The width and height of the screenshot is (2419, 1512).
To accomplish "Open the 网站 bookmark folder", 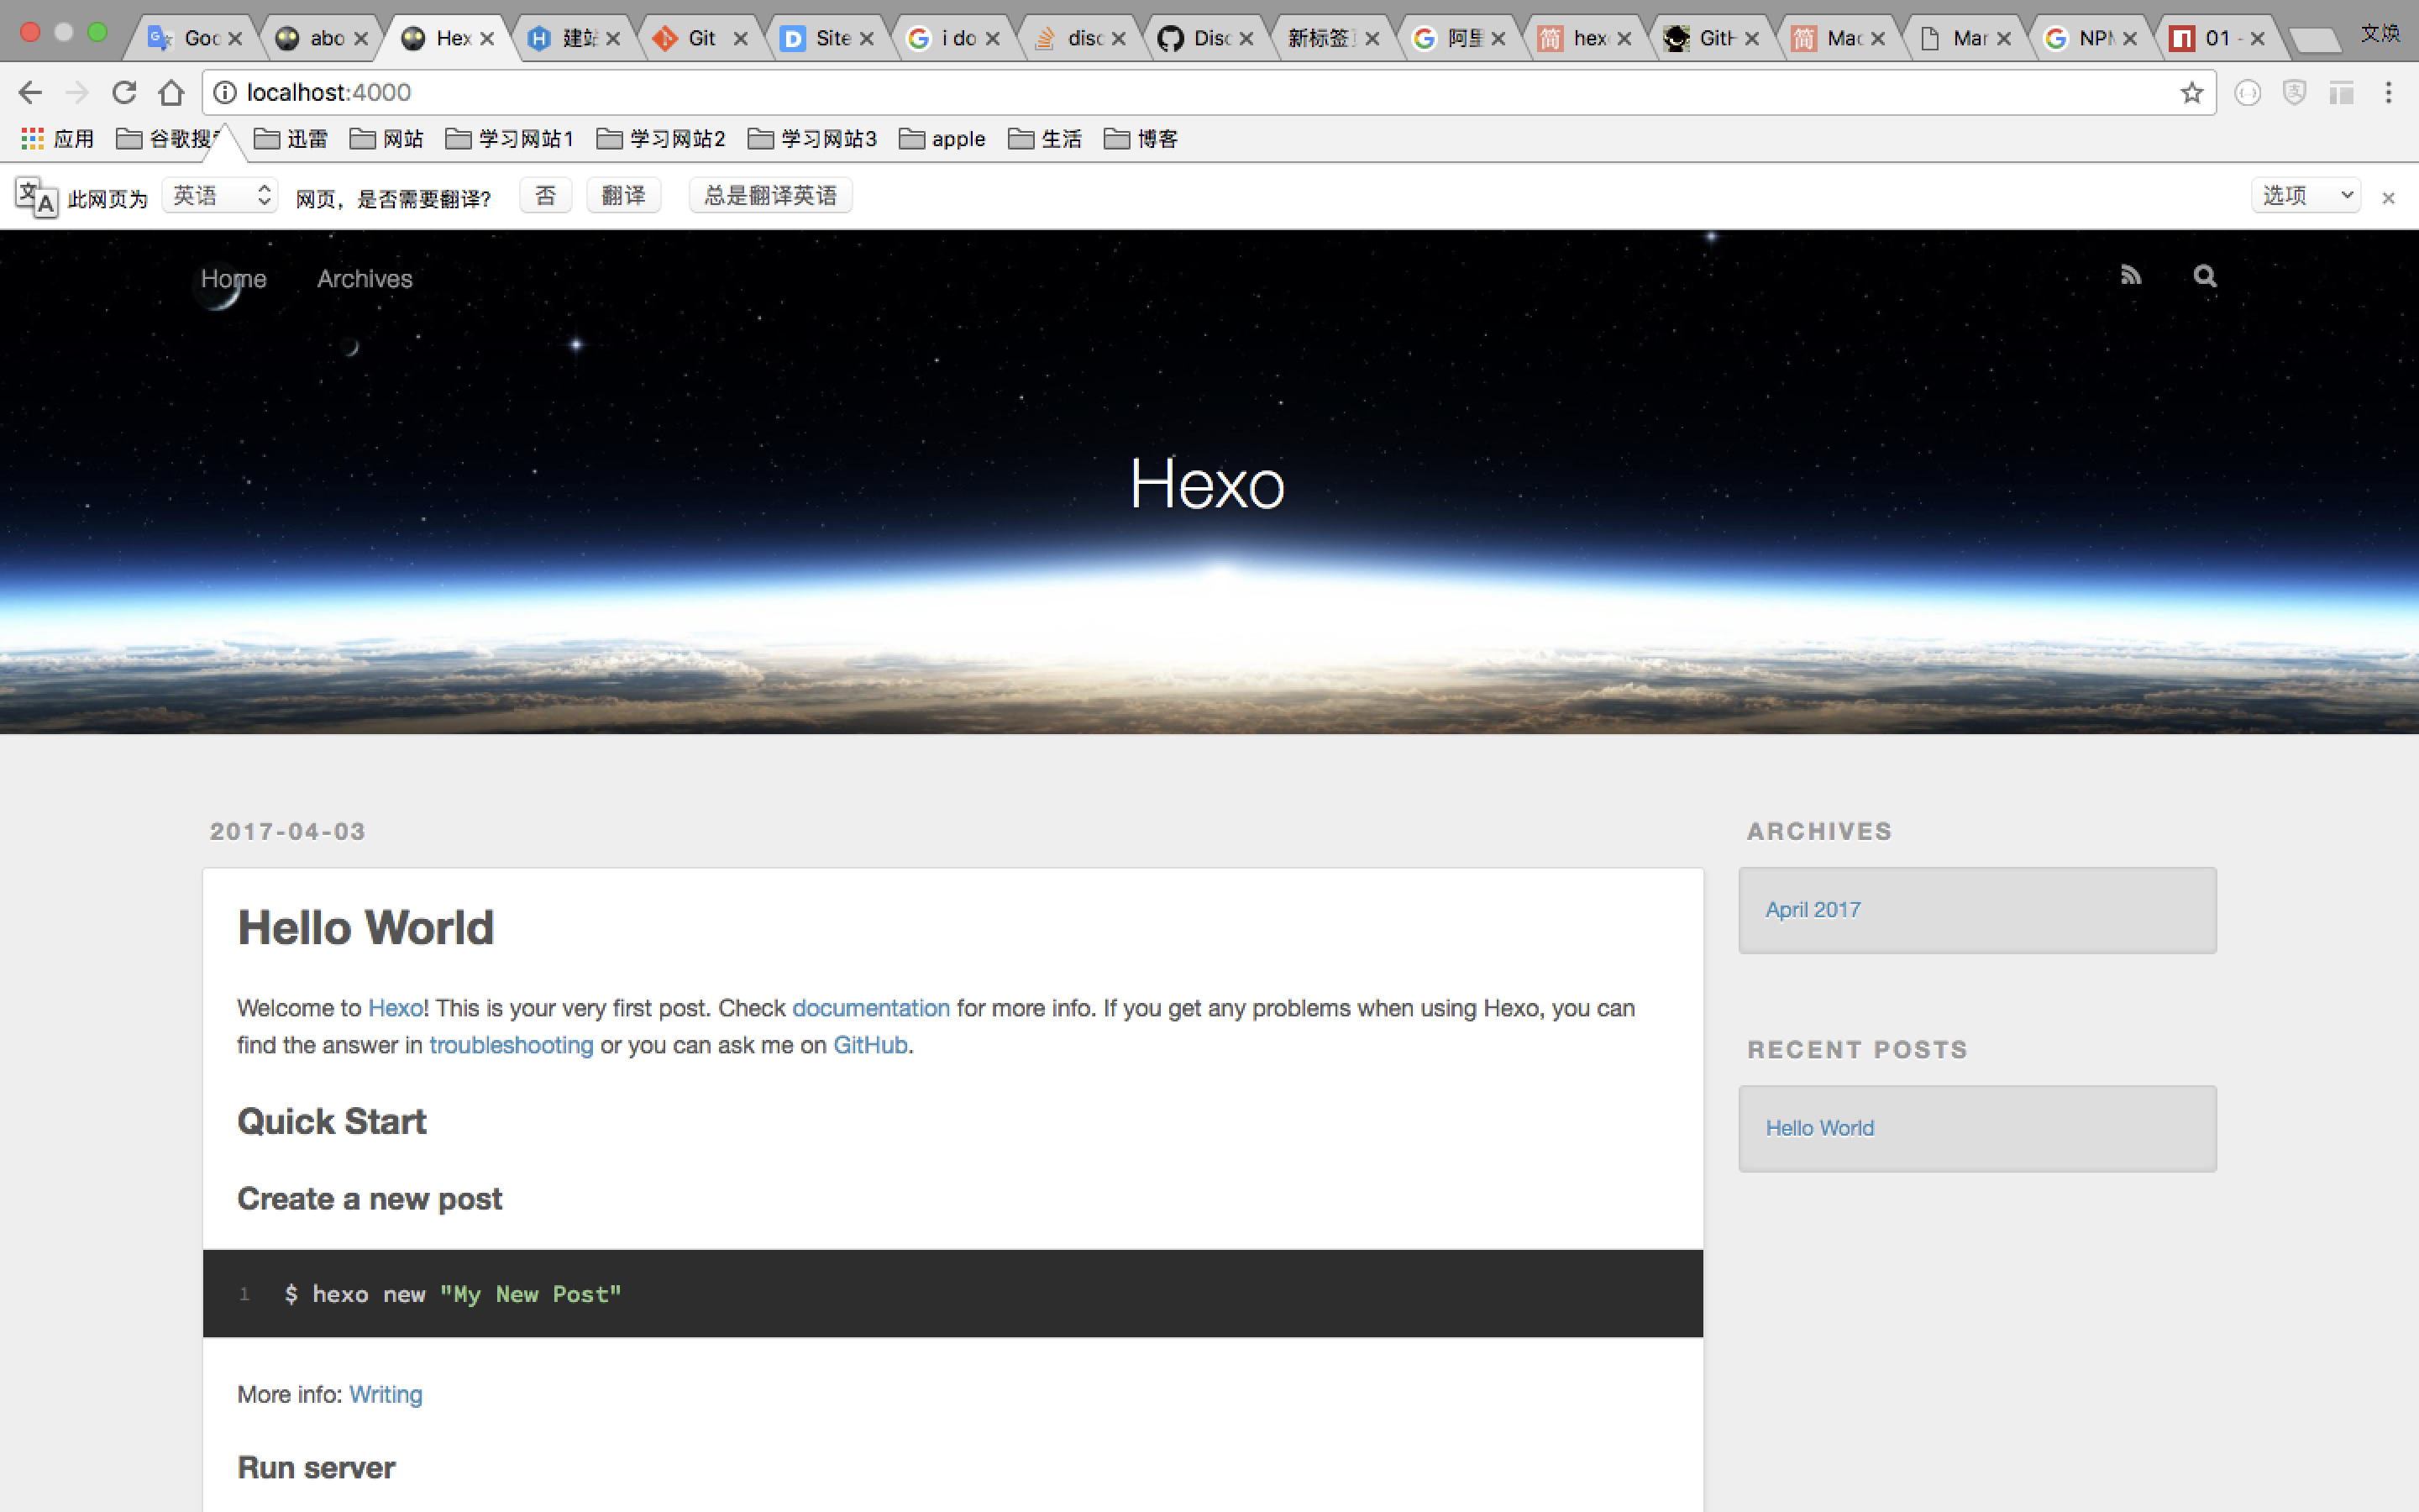I will coord(387,139).
